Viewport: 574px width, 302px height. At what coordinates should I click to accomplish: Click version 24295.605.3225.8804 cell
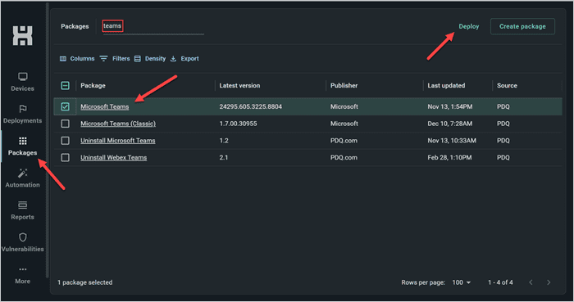tap(251, 106)
